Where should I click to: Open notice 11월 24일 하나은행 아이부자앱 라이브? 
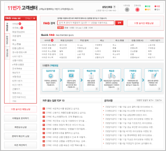129,111
